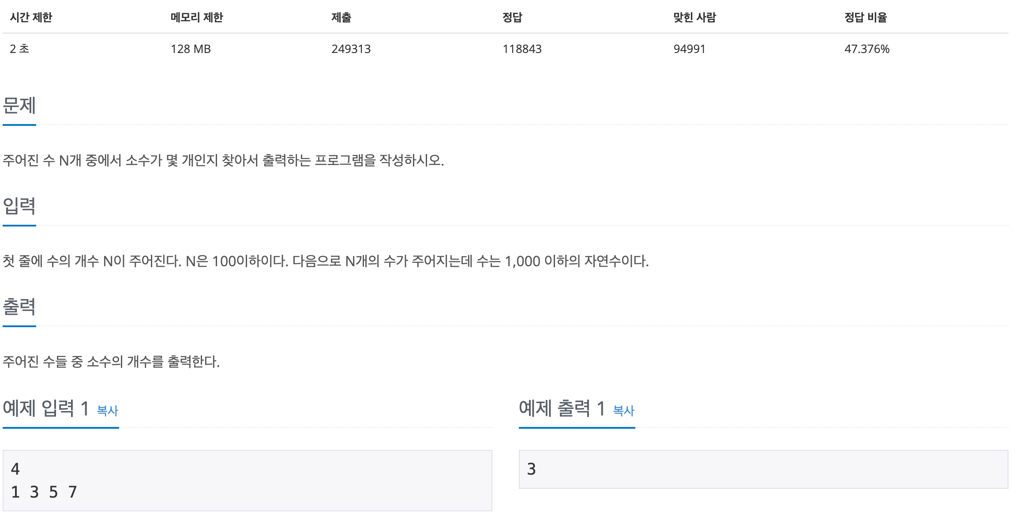
Task: Click the 출력 section heading
Action: 19,306
